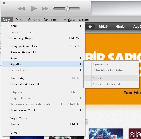Select Eşzamanla in the Aygıtlar submenu

[x=111, y=64]
